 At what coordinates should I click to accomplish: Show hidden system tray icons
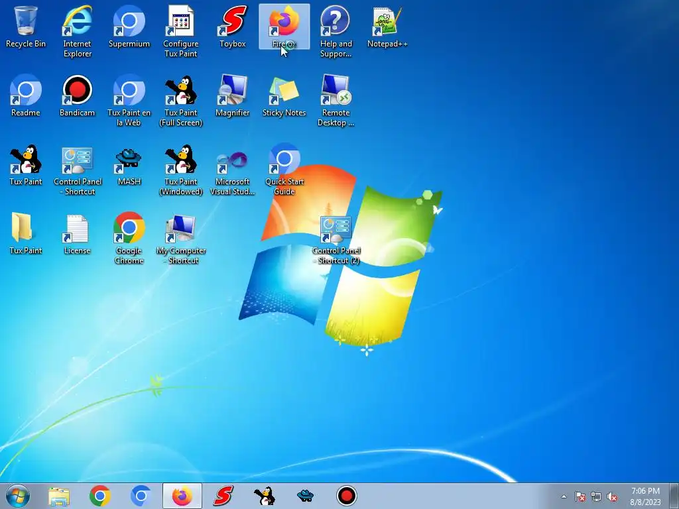click(564, 496)
